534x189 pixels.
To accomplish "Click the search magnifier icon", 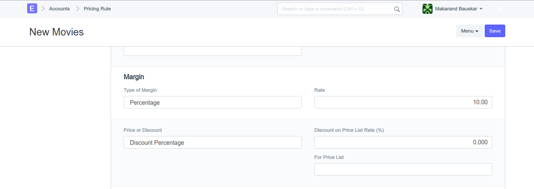I will [397, 9].
